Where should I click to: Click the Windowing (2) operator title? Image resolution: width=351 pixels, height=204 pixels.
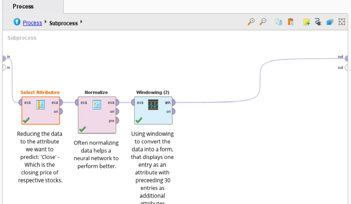point(153,92)
